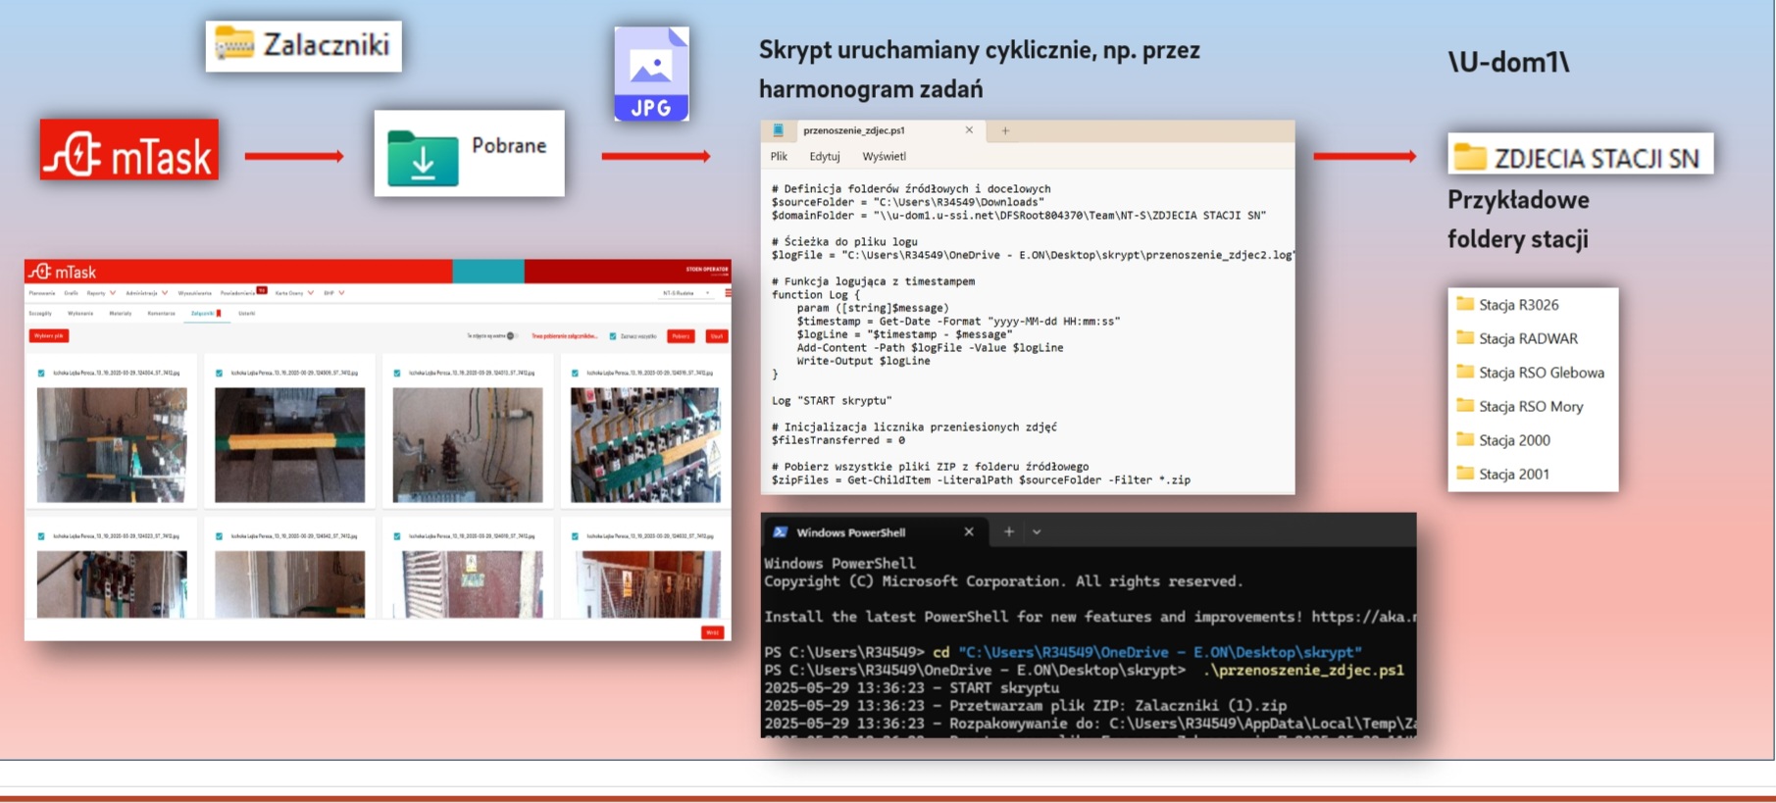Open the Plik menu in Notepad
This screenshot has height=803, width=1776.
[x=779, y=156]
